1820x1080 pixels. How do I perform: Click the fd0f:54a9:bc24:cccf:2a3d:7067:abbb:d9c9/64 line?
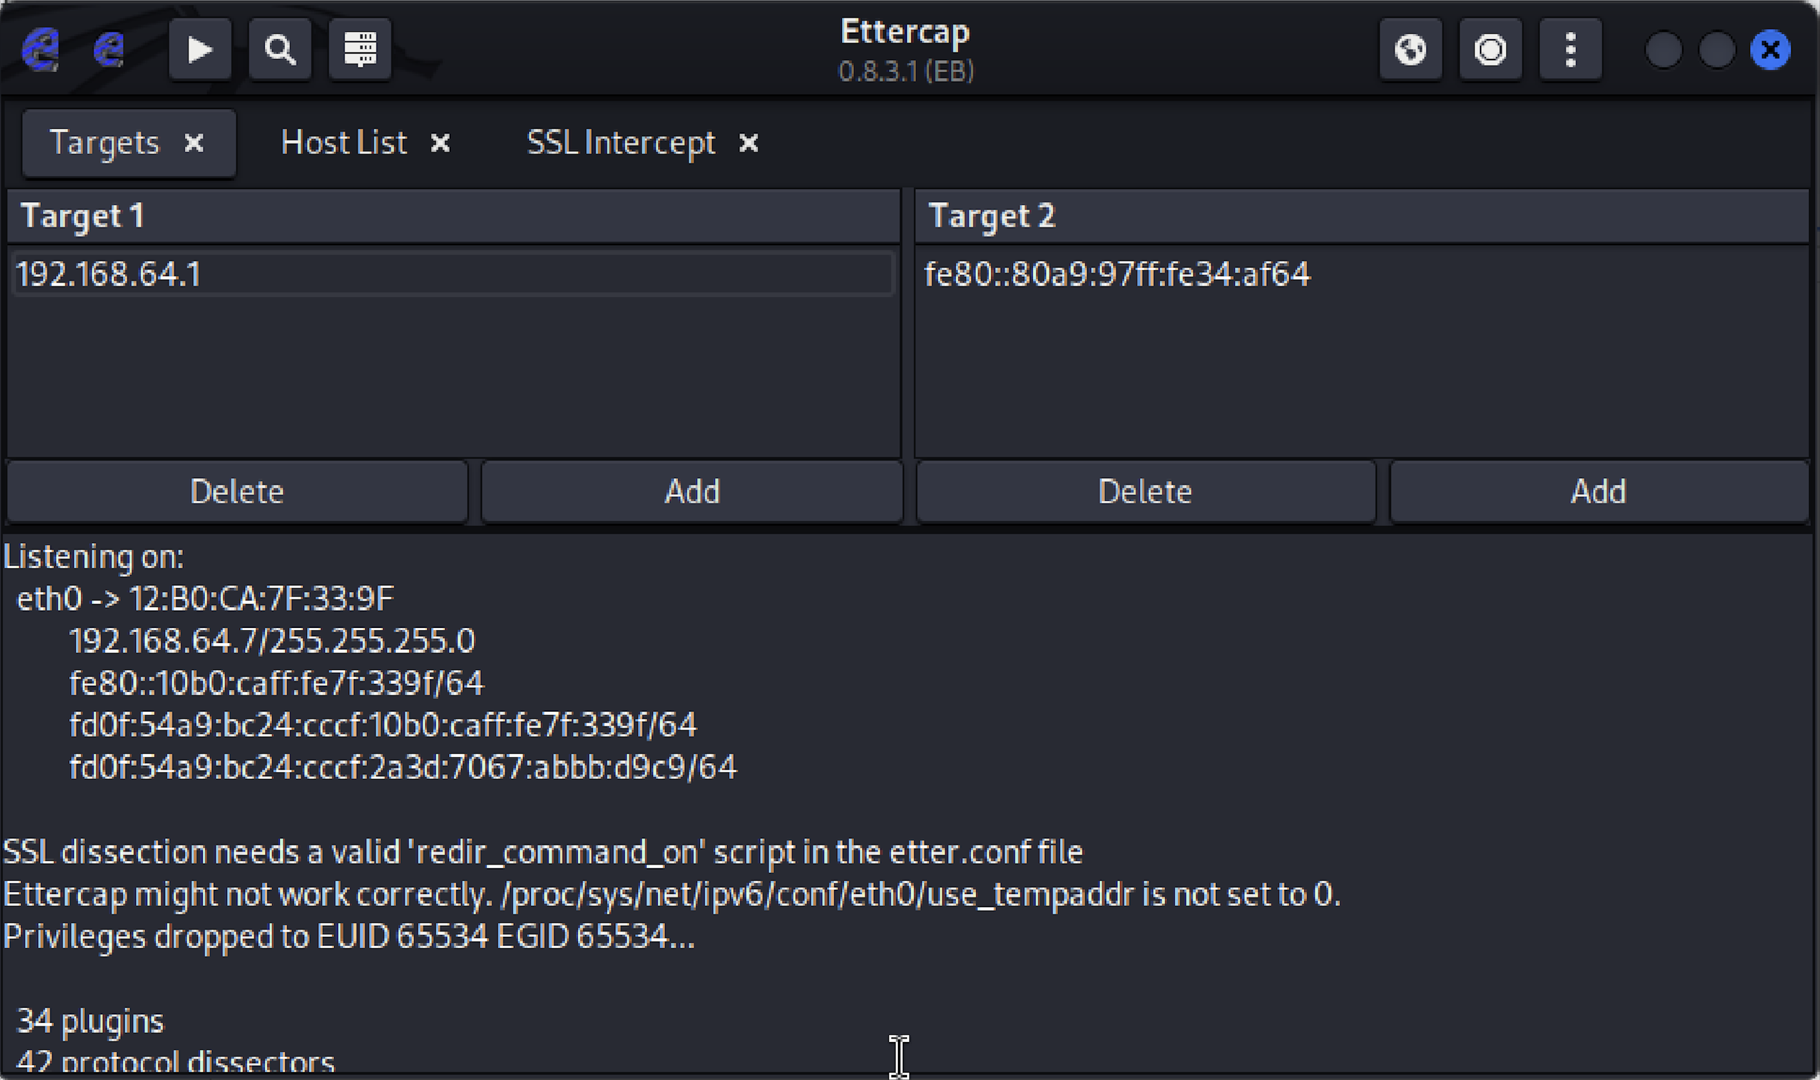click(x=403, y=767)
